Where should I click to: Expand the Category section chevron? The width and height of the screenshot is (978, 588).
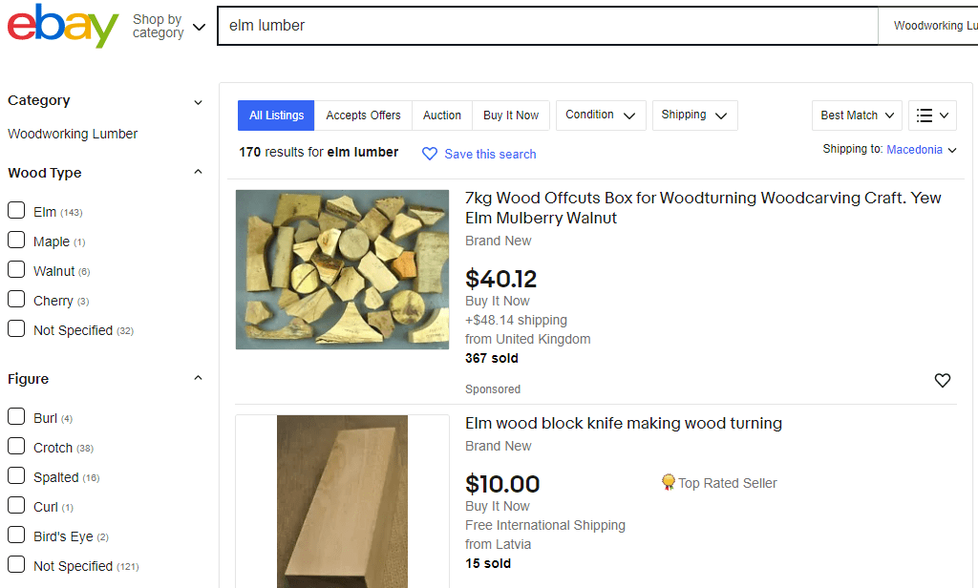click(x=199, y=102)
